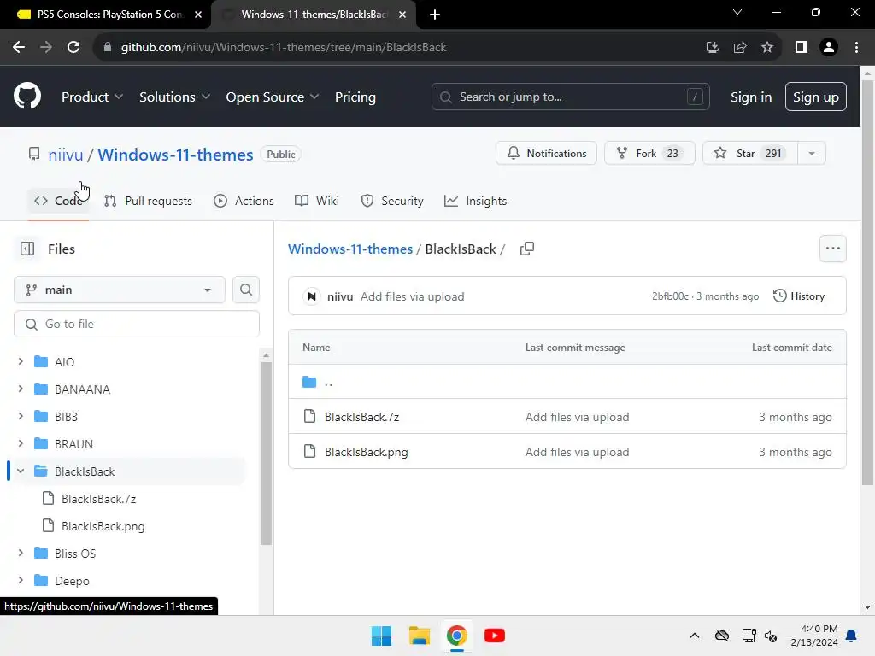Show hidden system tray icons
875x656 pixels.
[694, 635]
